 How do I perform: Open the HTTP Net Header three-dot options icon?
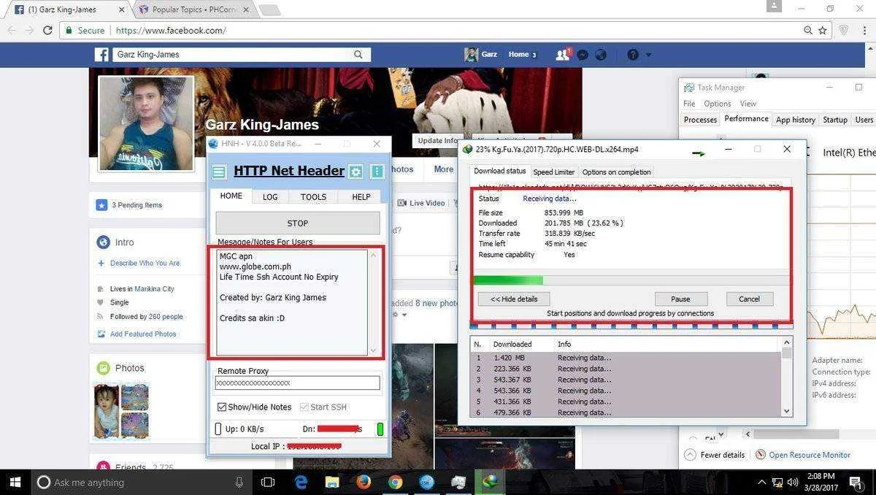[377, 172]
